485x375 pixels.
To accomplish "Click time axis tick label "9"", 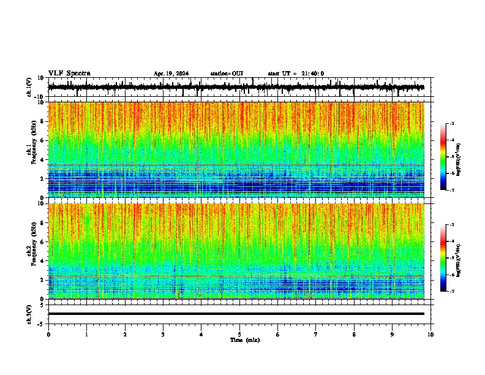I will [x=392, y=335].
